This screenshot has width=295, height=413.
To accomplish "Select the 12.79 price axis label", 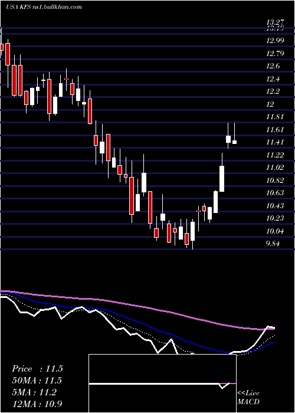I will 275,54.
